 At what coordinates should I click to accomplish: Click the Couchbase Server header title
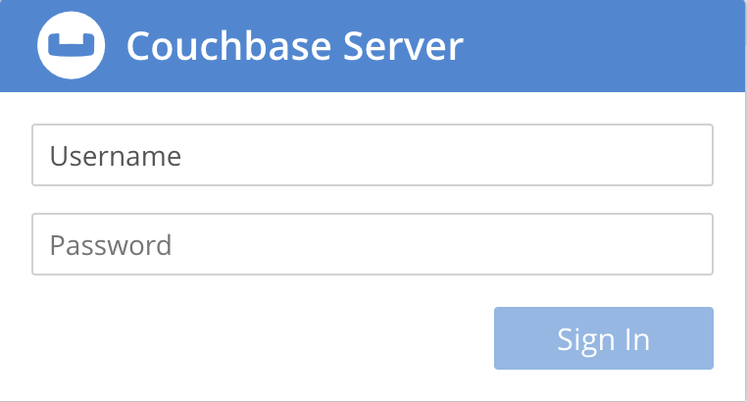(294, 46)
